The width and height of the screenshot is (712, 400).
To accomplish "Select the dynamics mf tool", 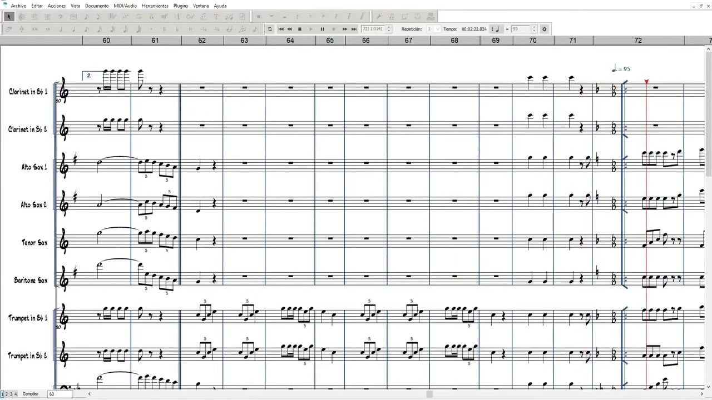I will 164,17.
